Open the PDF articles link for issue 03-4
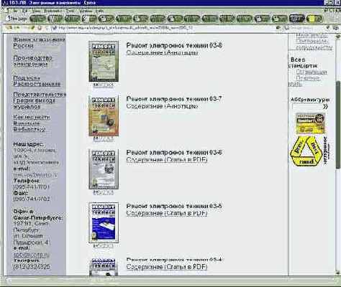 (x=167, y=267)
